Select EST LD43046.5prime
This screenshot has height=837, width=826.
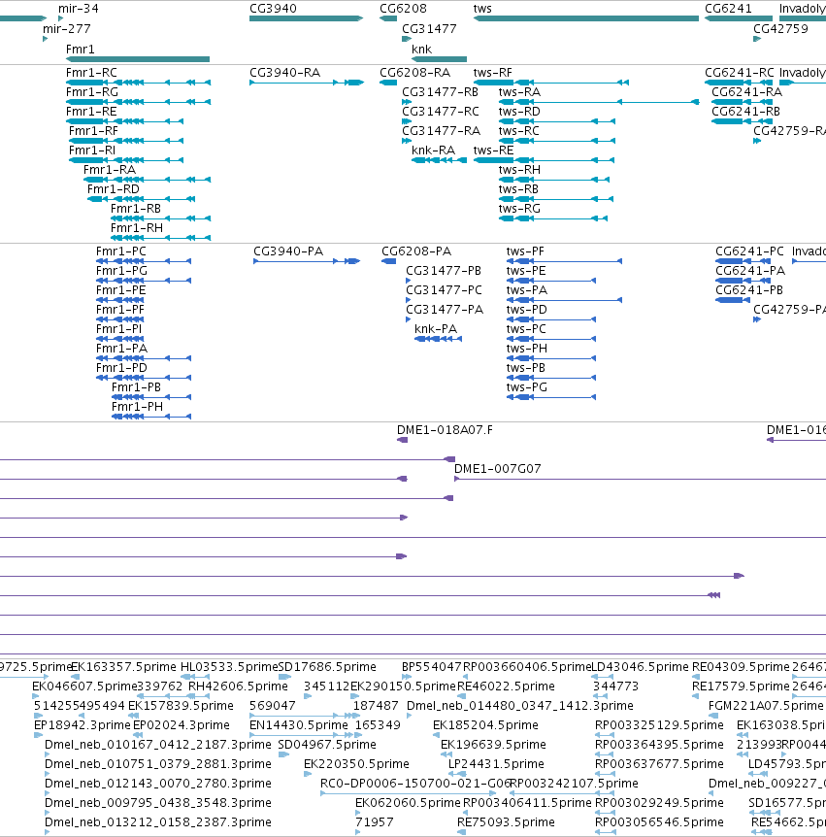pyautogui.click(x=603, y=677)
